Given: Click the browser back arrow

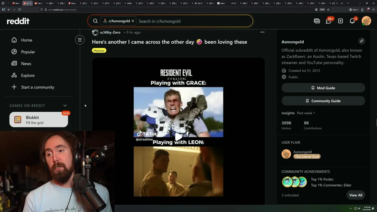Looking at the screenshot, I should 9,9.
